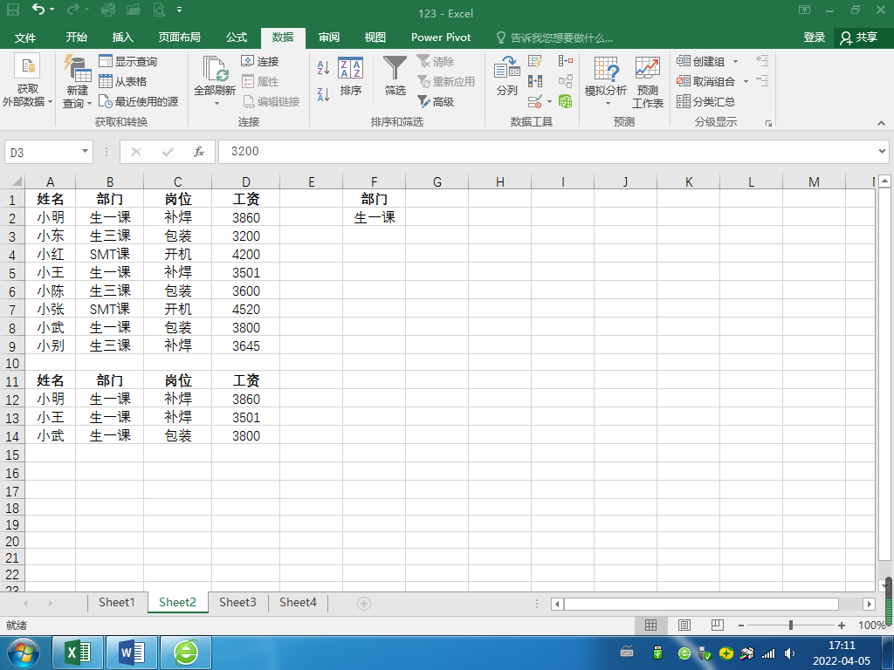Open What-If Analysis (模拟分析) menu

[606, 81]
